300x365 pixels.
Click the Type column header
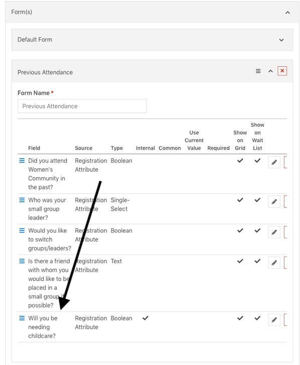pos(117,148)
